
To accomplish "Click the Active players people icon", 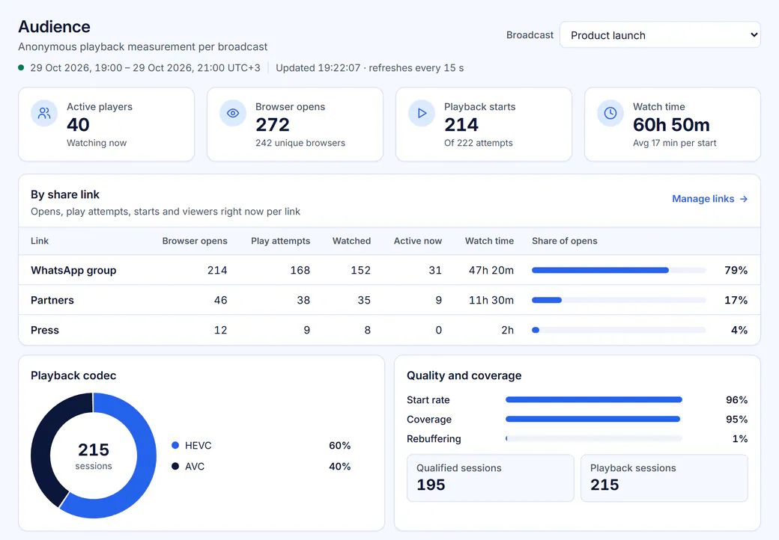I will (x=44, y=114).
